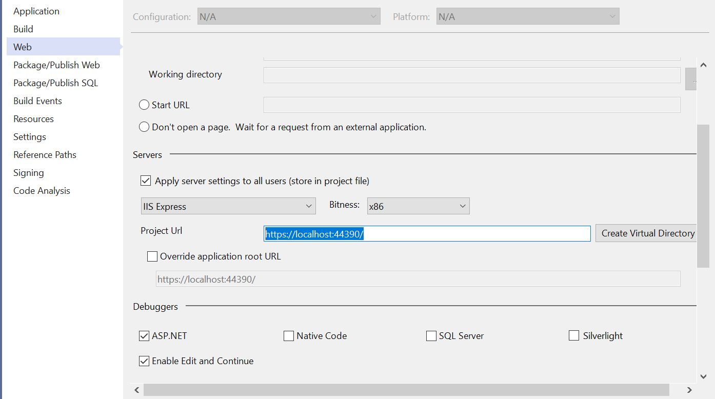Choose Don't open a page option

[144, 127]
